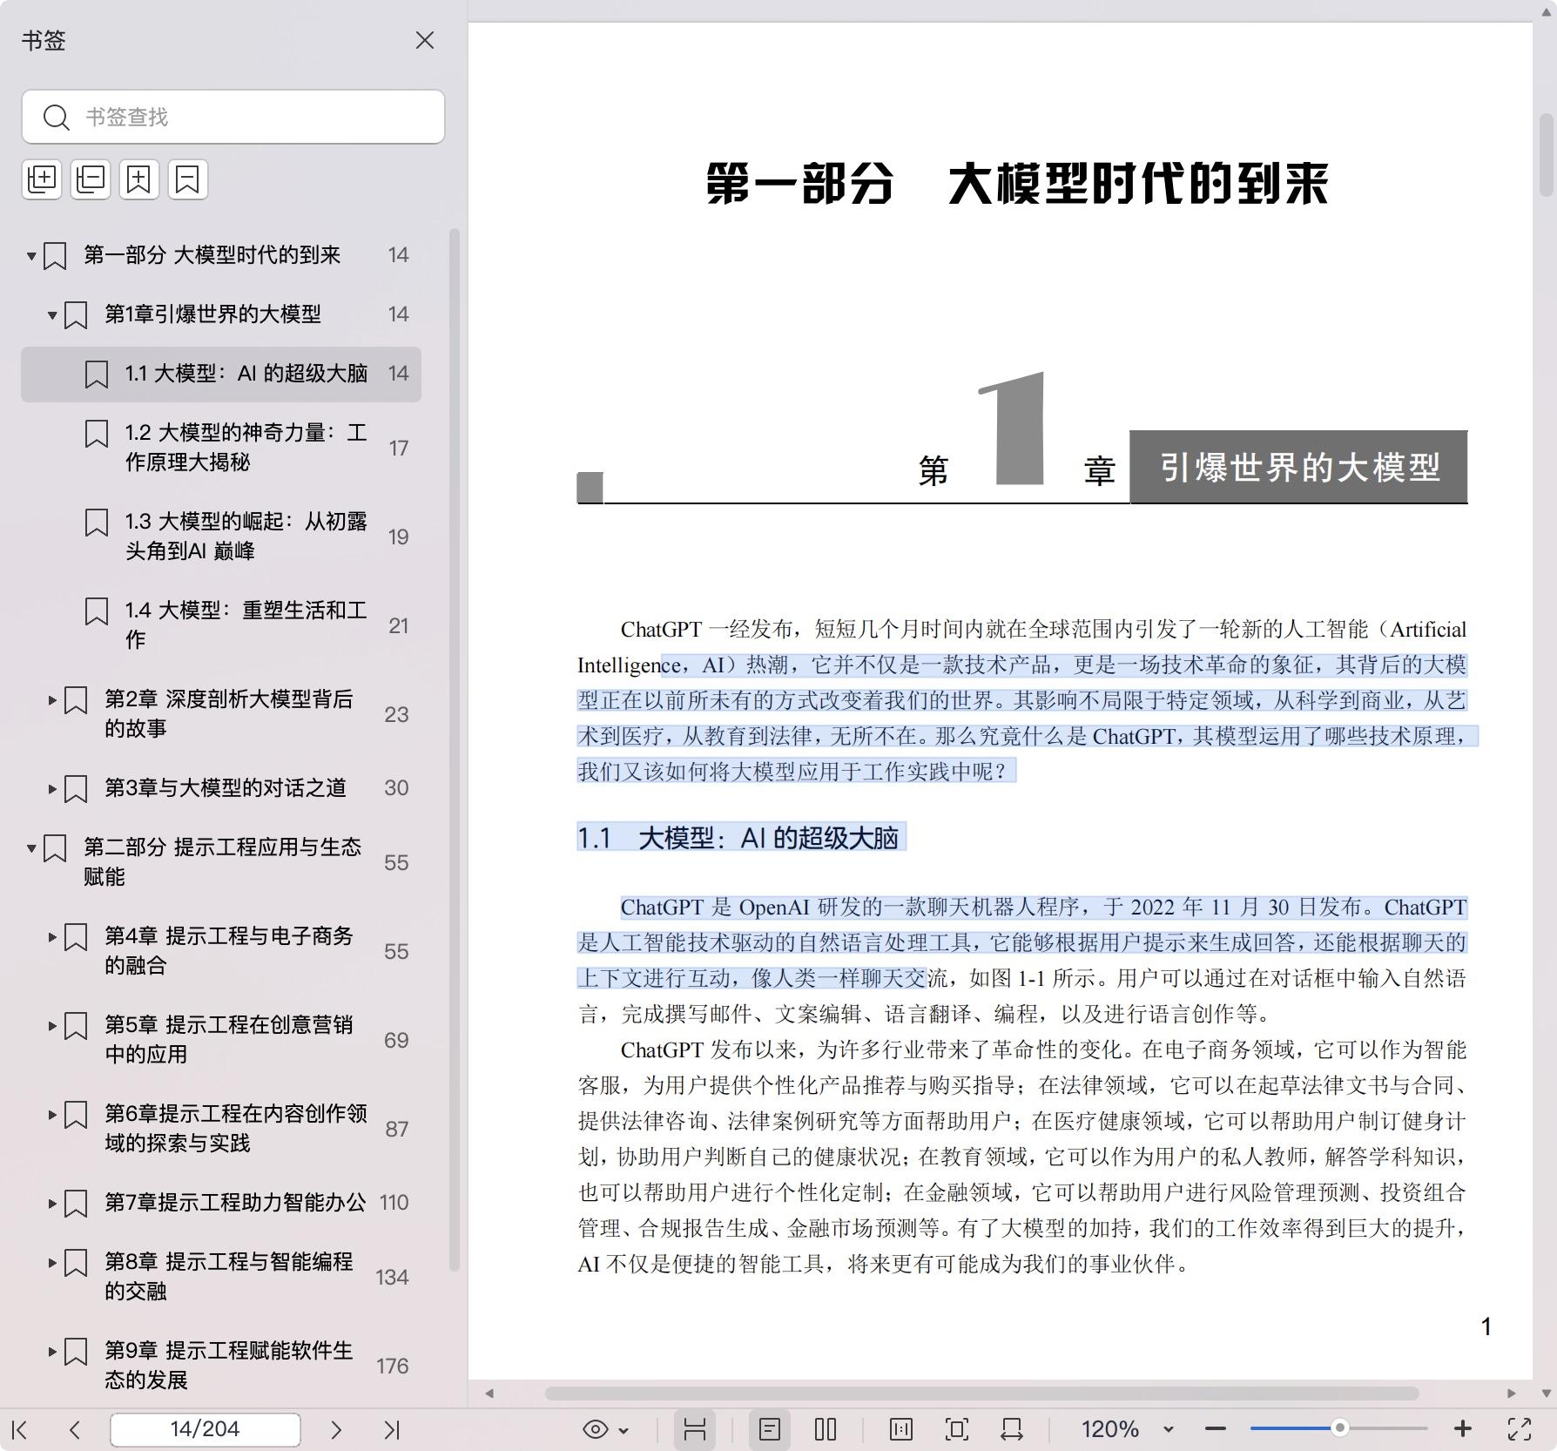The image size is (1557, 1451).
Task: Expand 第4章 提示工程与电子商务的融合
Action: pos(52,936)
